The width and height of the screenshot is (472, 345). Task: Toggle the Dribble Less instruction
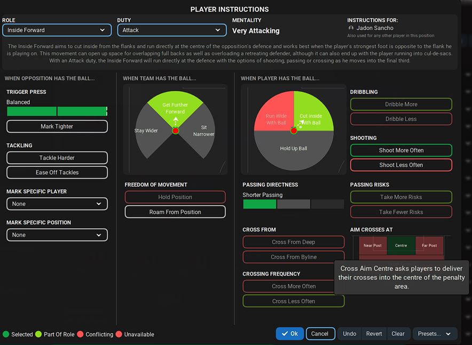point(402,119)
